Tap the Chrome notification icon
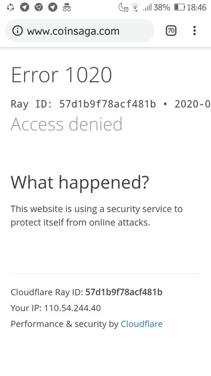Image resolution: width=211 pixels, height=376 pixels. (x=39, y=8)
